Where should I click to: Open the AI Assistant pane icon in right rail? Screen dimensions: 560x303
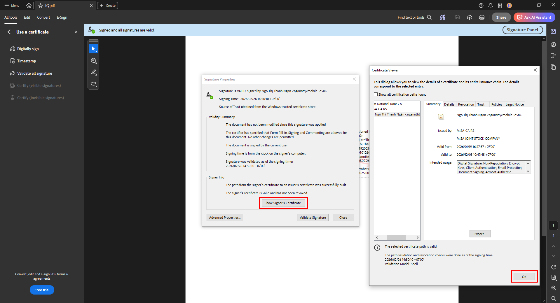tap(553, 31)
